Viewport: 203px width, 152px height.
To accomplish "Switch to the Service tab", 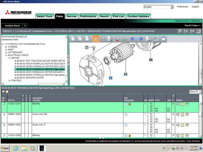I will (x=72, y=16).
